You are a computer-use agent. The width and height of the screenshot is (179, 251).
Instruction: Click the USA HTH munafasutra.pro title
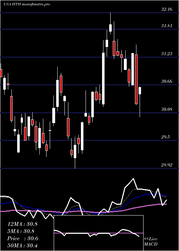pyautogui.click(x=27, y=4)
